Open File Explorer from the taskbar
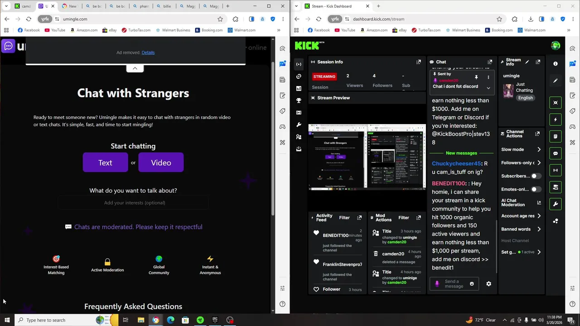 click(141, 320)
